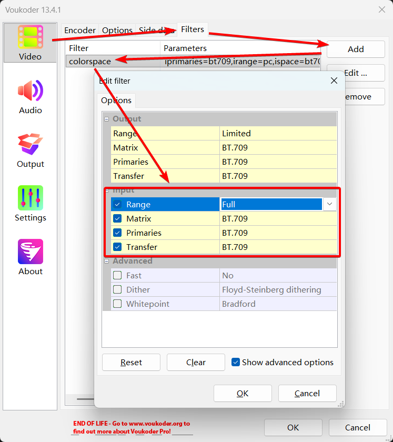Close the Edit filter dialog

(x=334, y=81)
